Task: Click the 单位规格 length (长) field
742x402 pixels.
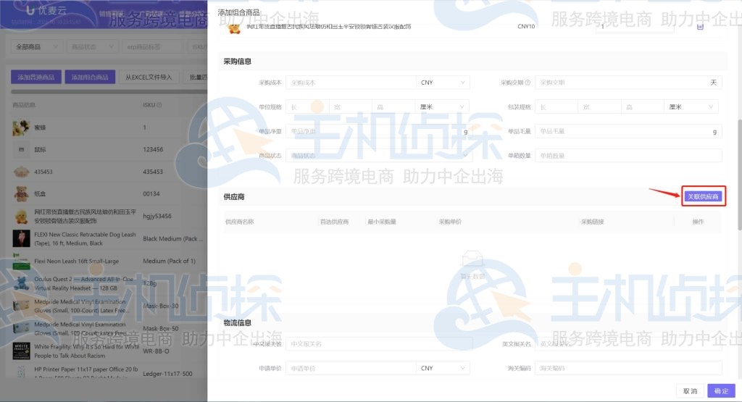Action: click(307, 107)
